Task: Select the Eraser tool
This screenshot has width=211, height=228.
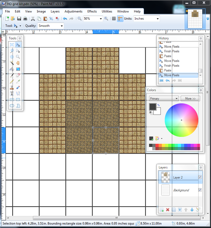Action: pos(18,75)
